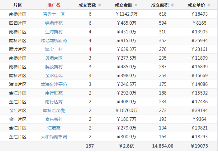Open the 绿地南桥新苑 link
The image size is (218, 152).
(54, 41)
